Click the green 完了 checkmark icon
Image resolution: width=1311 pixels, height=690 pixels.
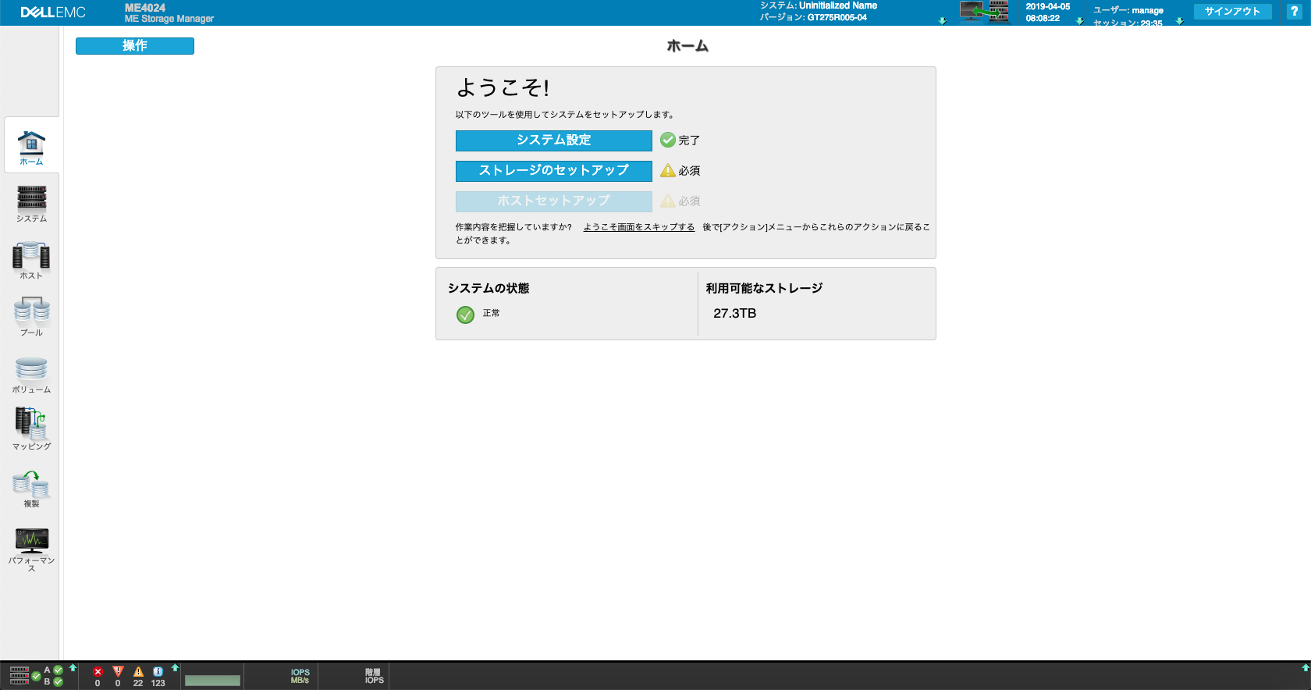pyautogui.click(x=668, y=140)
